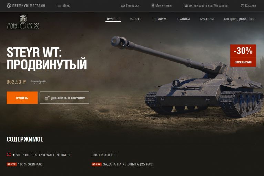Viewport: 264px width, 176px height.
Task: Click the Активировать код Wargaming icon
Action: tap(186, 5)
